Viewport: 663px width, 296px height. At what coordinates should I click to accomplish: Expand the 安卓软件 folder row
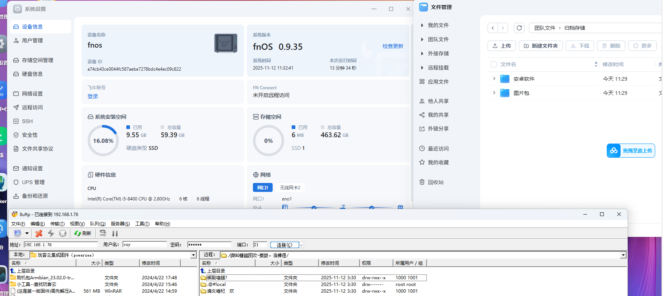coord(494,79)
